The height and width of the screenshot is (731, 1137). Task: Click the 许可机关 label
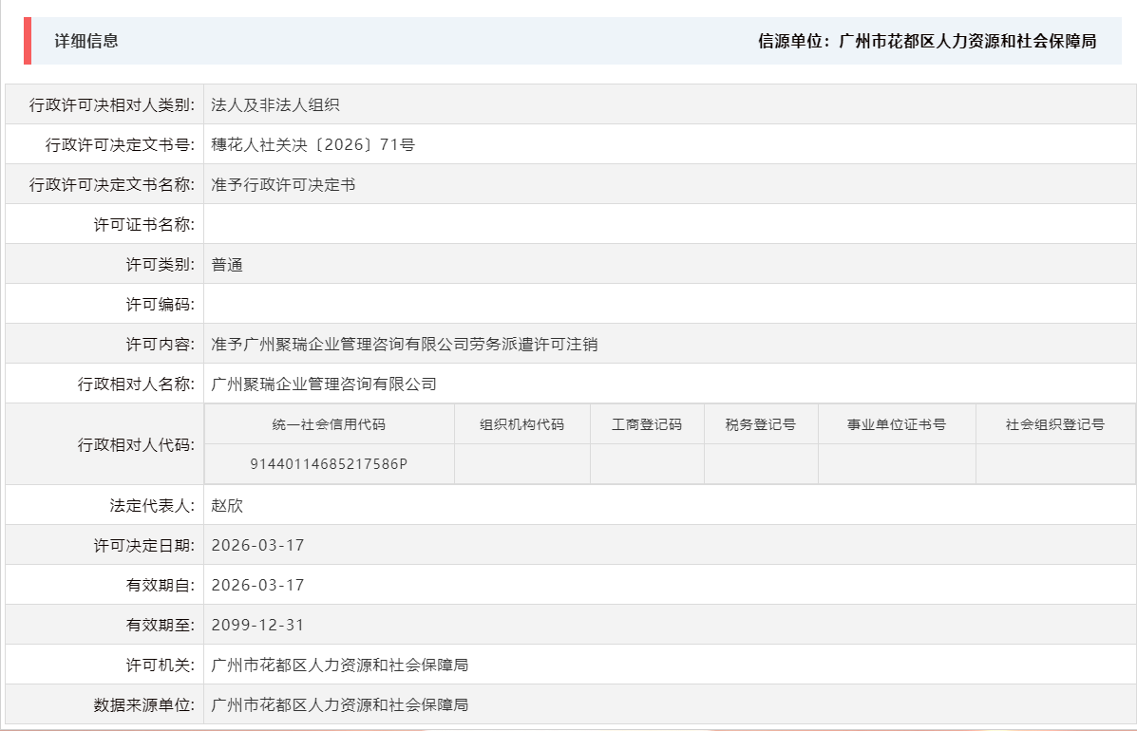pyautogui.click(x=161, y=665)
